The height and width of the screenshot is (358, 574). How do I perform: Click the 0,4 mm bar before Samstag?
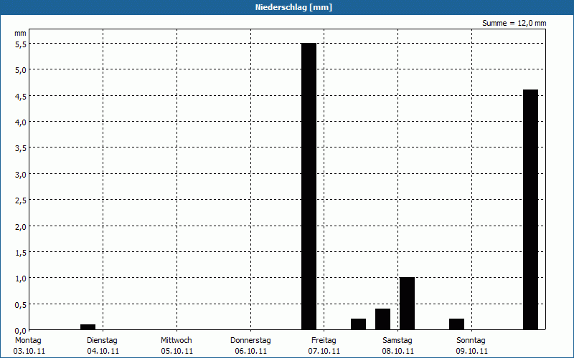(x=382, y=319)
